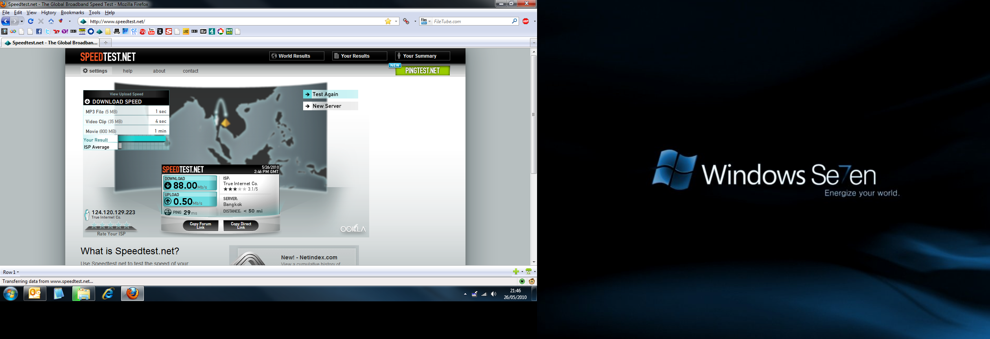Select the Speedtest.net browser tab
This screenshot has width=990, height=339.
(x=50, y=43)
